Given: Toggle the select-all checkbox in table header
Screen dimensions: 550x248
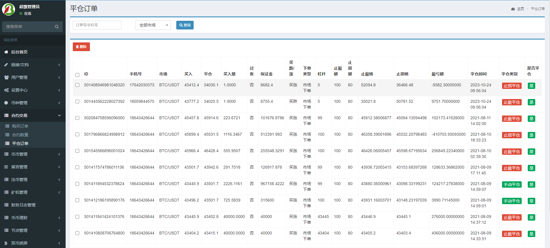Looking at the screenshot, I should click(77, 75).
